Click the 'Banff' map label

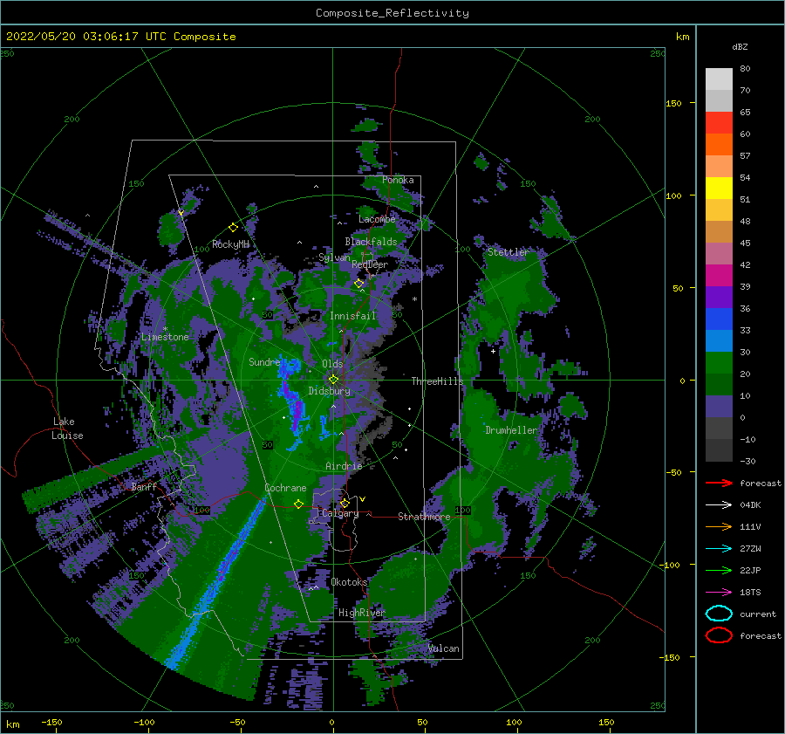[x=144, y=486]
